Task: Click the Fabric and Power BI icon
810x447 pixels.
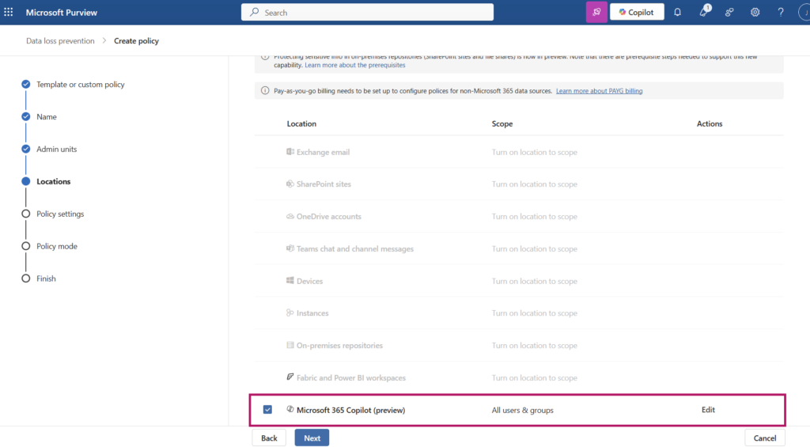Action: coord(290,377)
